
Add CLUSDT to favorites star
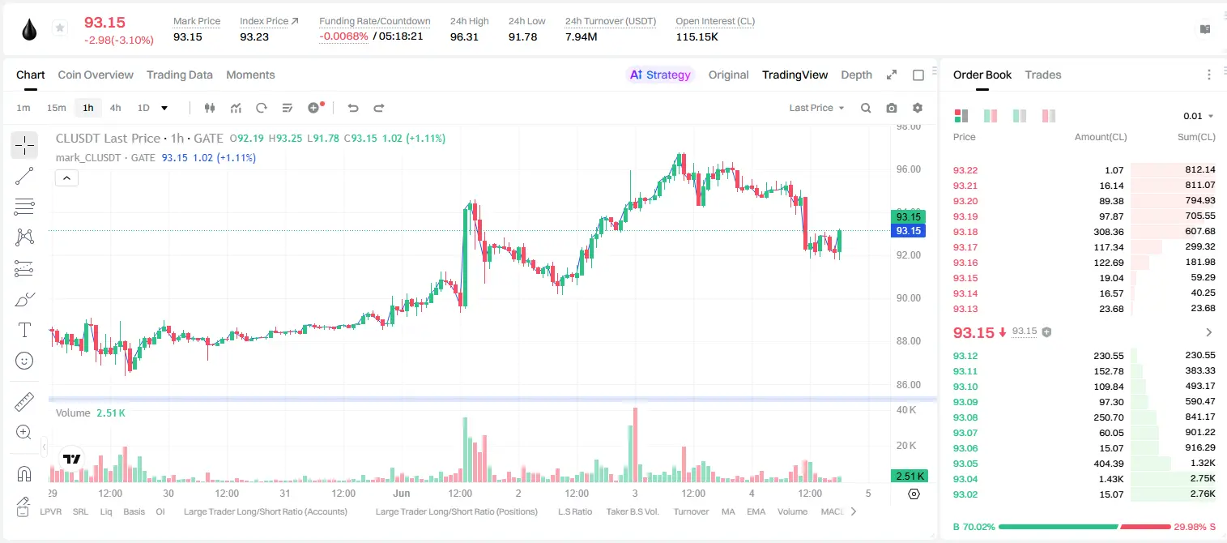[x=60, y=28]
